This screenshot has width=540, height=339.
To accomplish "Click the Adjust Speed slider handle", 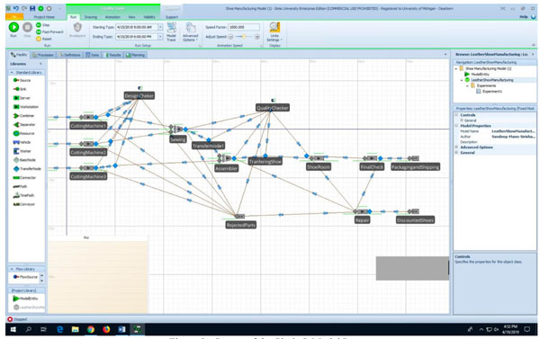I will click(x=244, y=37).
